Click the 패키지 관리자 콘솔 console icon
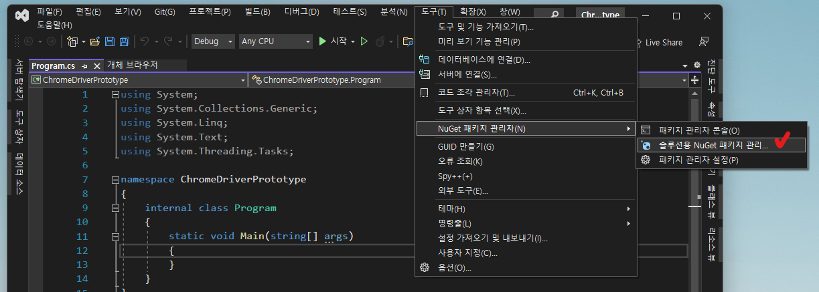 point(646,130)
